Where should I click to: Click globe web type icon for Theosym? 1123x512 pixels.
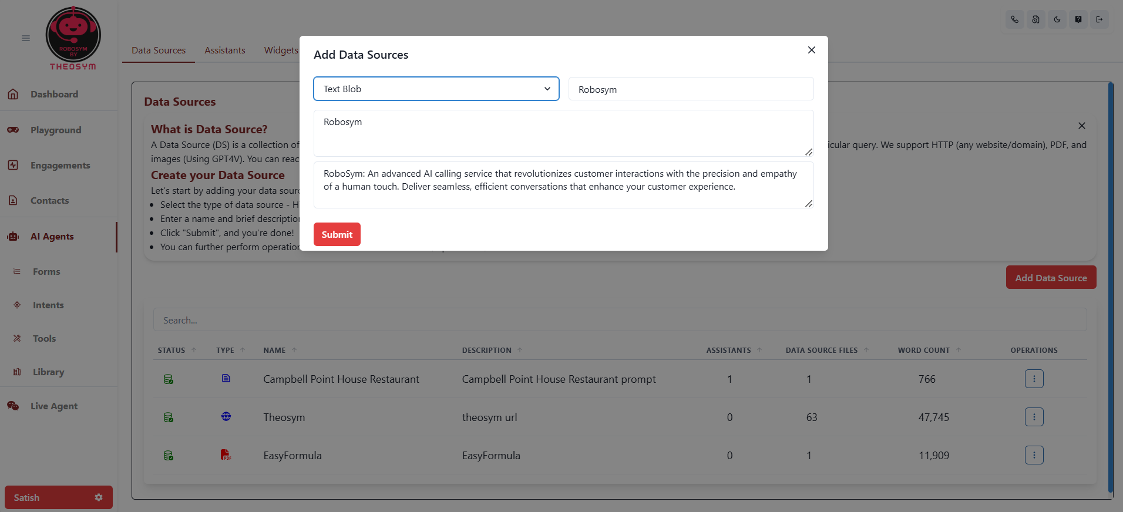tap(226, 416)
